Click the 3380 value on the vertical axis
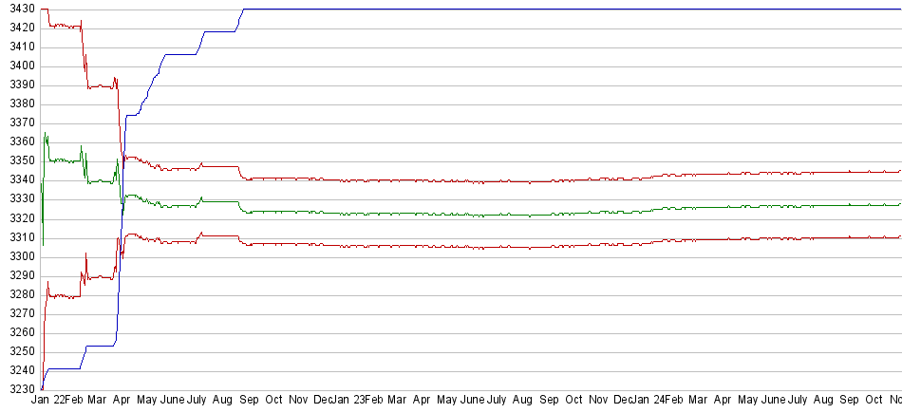This screenshot has height=413, width=902. [x=17, y=103]
